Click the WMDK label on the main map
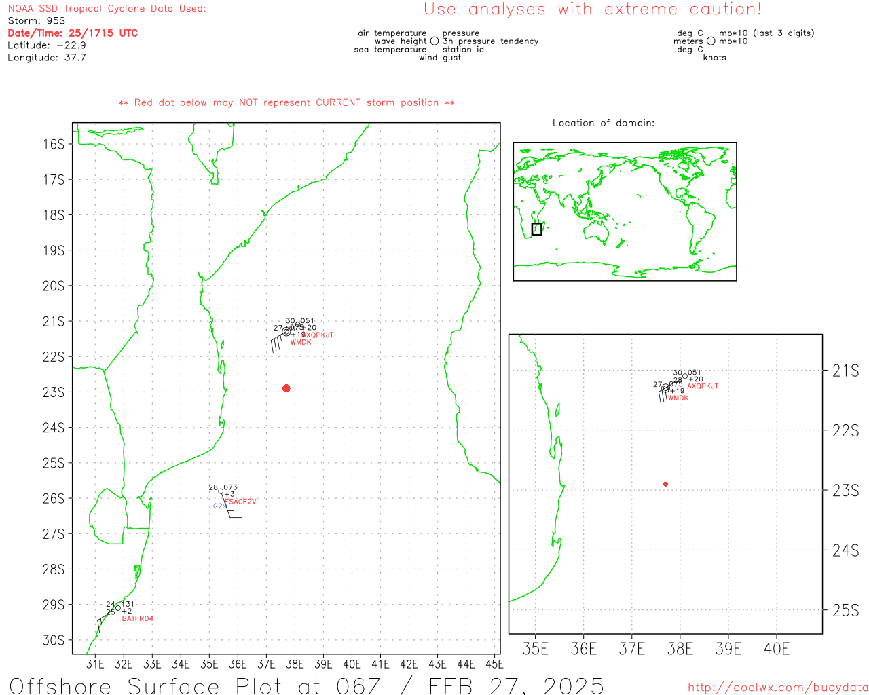Image resolution: width=869 pixels, height=695 pixels. pos(301,342)
